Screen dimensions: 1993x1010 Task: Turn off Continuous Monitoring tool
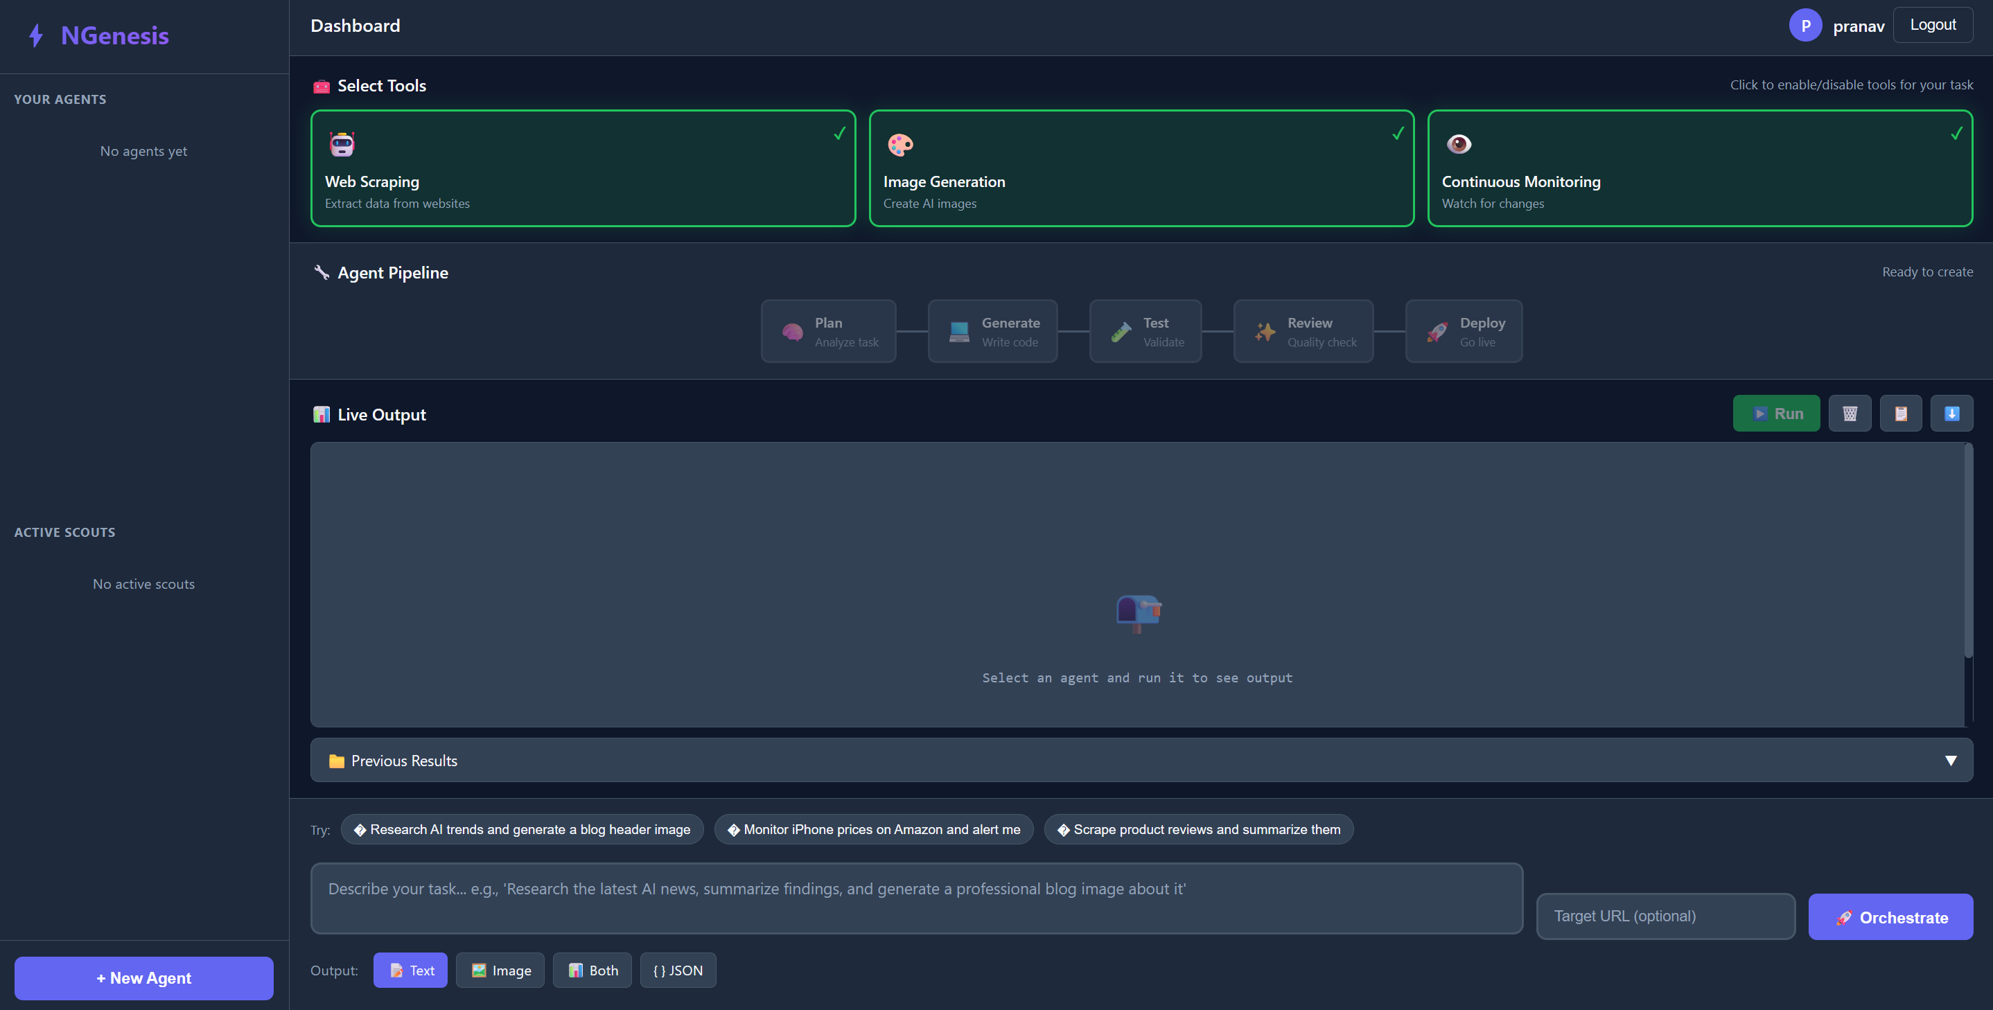coord(1700,168)
